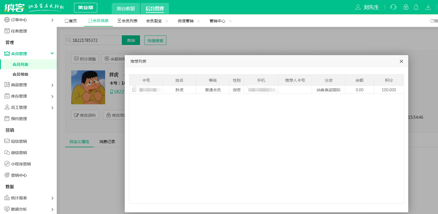This screenshot has height=214, width=438.
Task: Open the notification bell
Action: (x=416, y=7)
